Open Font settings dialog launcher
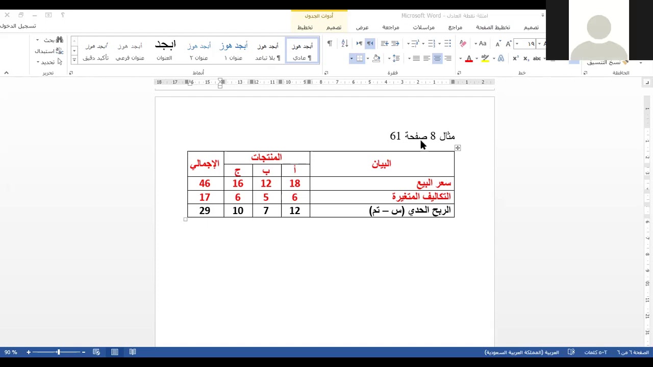The width and height of the screenshot is (653, 367). tap(459, 73)
